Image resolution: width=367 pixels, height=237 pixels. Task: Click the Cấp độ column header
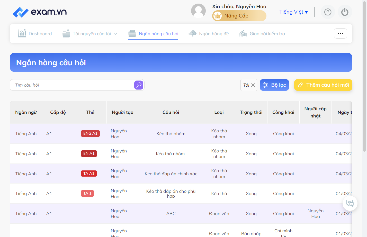point(58,112)
